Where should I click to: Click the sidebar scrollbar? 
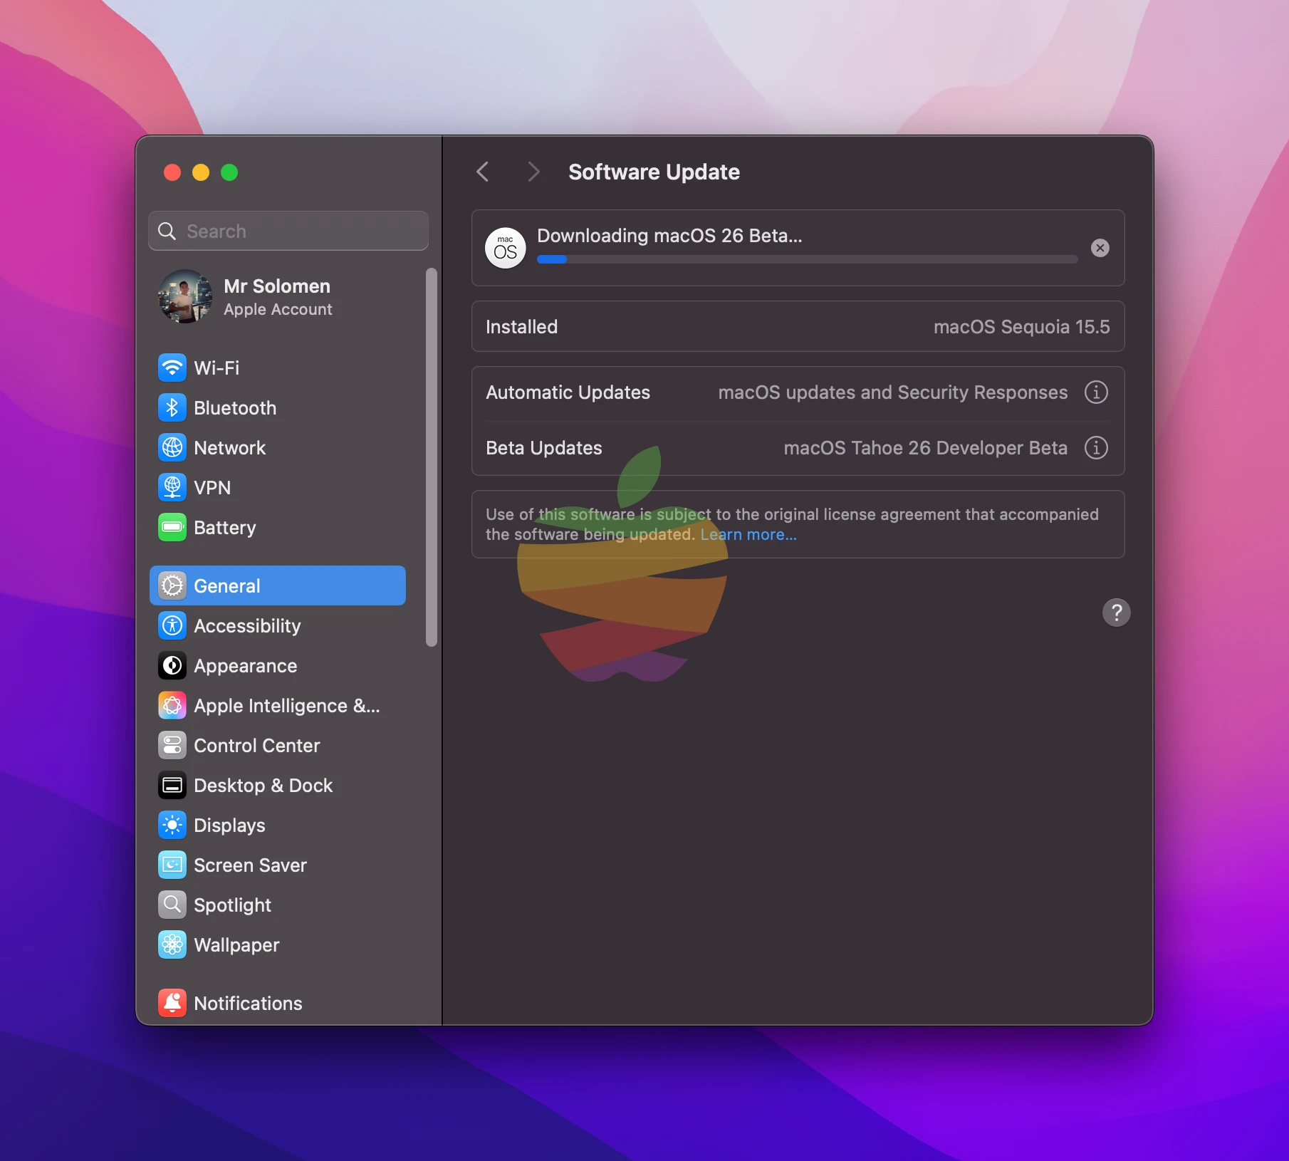click(431, 457)
